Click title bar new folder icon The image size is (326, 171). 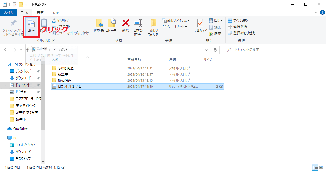pos(21,5)
